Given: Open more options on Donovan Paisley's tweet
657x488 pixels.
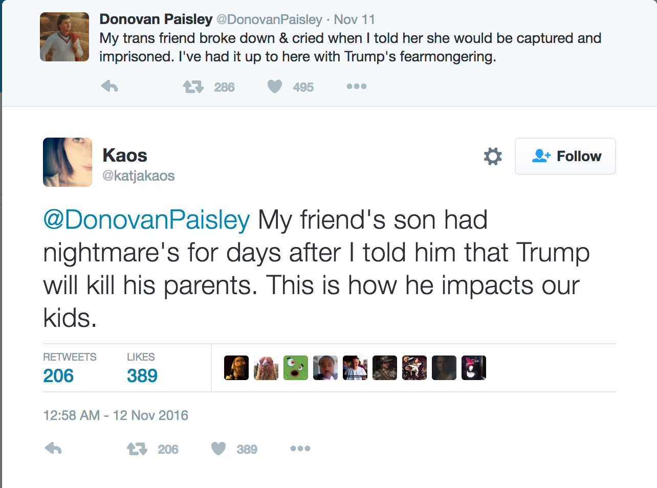Looking at the screenshot, I should [x=357, y=86].
